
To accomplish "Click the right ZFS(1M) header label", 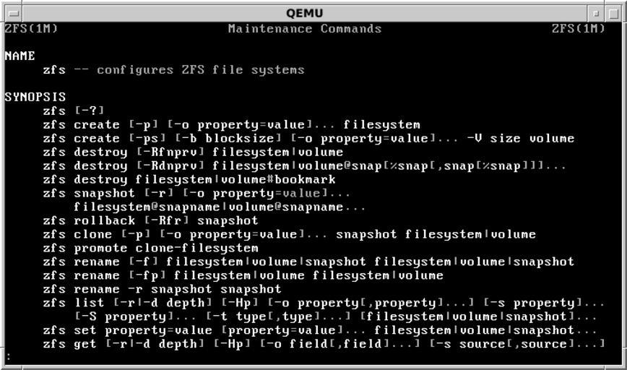I will 577,29.
